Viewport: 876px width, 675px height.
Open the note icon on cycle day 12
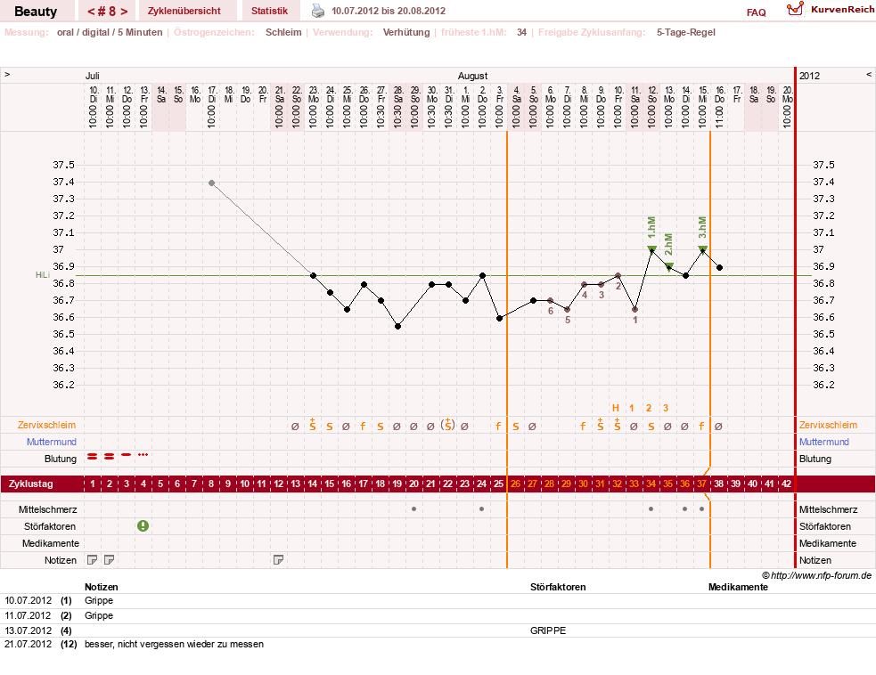[278, 559]
